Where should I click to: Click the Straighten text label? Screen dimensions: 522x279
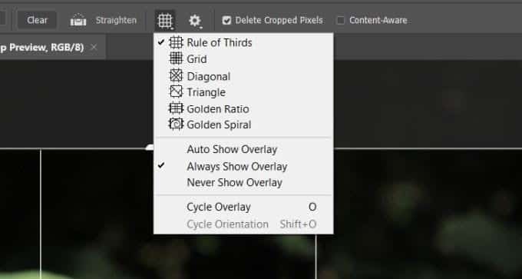click(x=116, y=20)
